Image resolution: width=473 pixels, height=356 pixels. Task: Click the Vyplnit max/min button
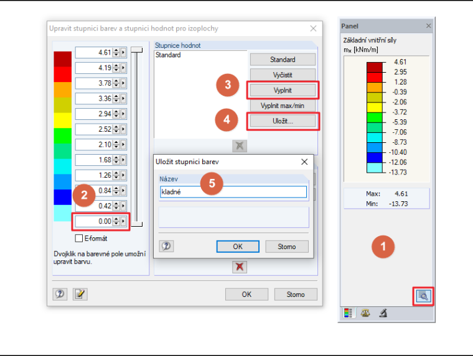pos(283,106)
